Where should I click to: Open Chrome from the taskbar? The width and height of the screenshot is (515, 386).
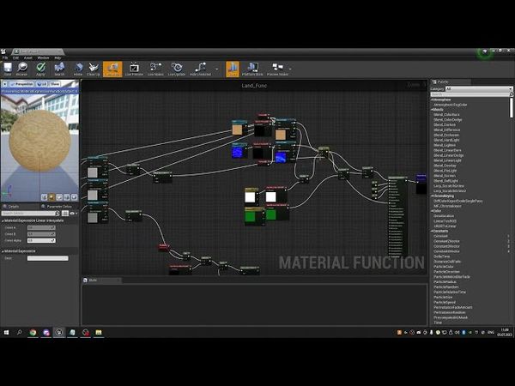point(33,333)
